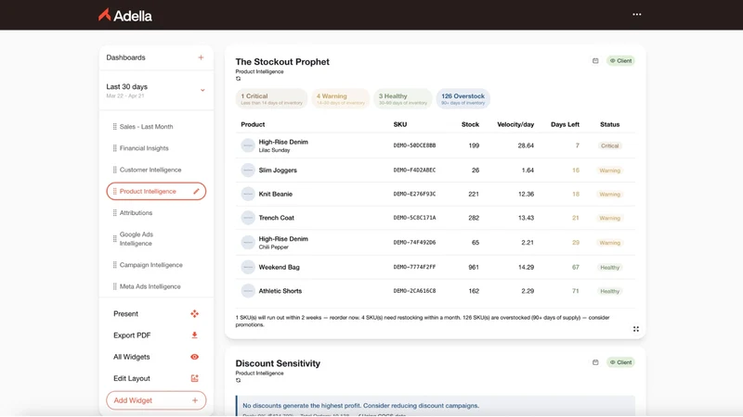Click thumbnail of Slim Joggers
Viewport: 743px width, 417px height.
[x=248, y=171]
